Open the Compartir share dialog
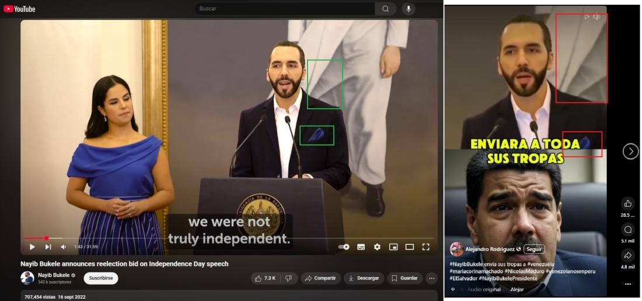642x301 pixels. [x=320, y=278]
